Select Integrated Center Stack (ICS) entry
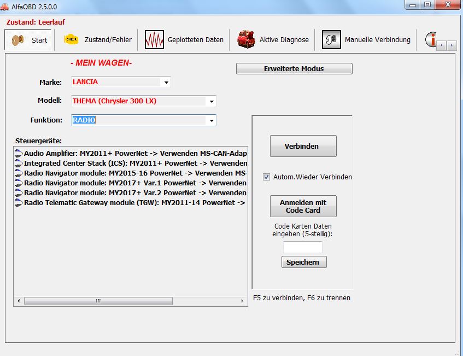The image size is (463, 356). tap(134, 164)
